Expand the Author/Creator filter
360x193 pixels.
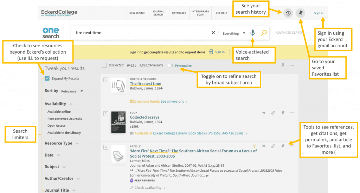(x=62, y=179)
